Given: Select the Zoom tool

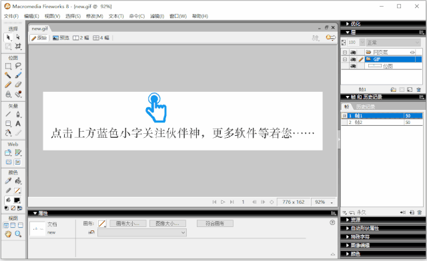Looking at the screenshot, I should click(18, 234).
